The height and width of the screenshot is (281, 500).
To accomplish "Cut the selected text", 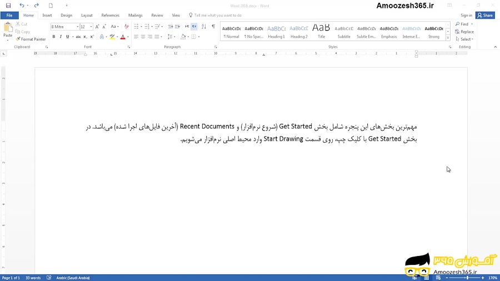I will point(22,24).
